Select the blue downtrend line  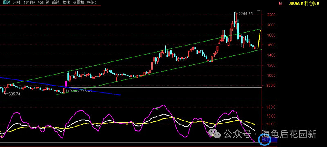click(x=60, y=86)
